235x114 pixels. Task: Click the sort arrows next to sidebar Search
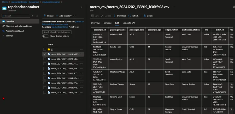(x=32, y=16)
